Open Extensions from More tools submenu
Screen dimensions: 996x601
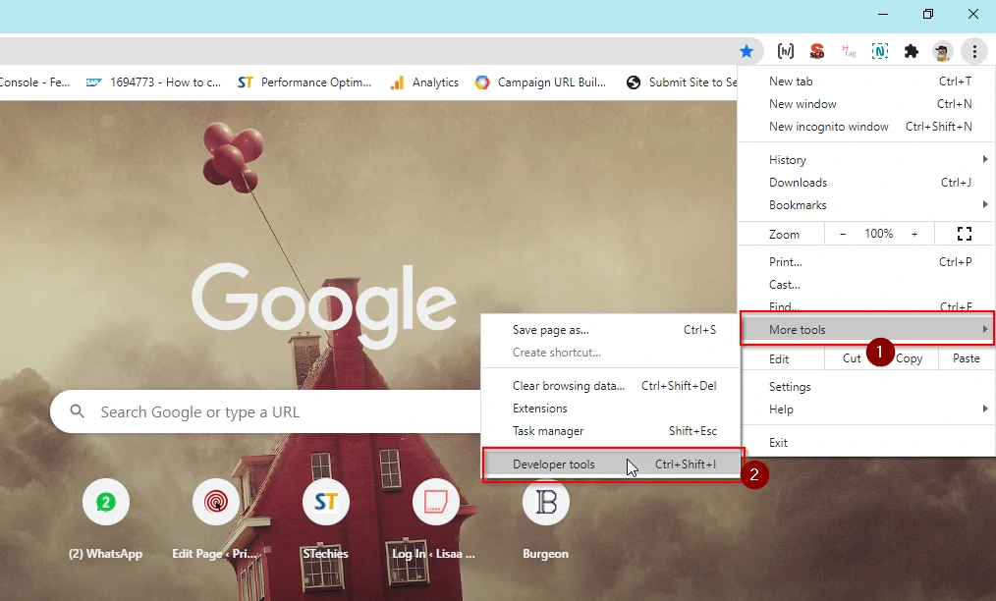611,409
